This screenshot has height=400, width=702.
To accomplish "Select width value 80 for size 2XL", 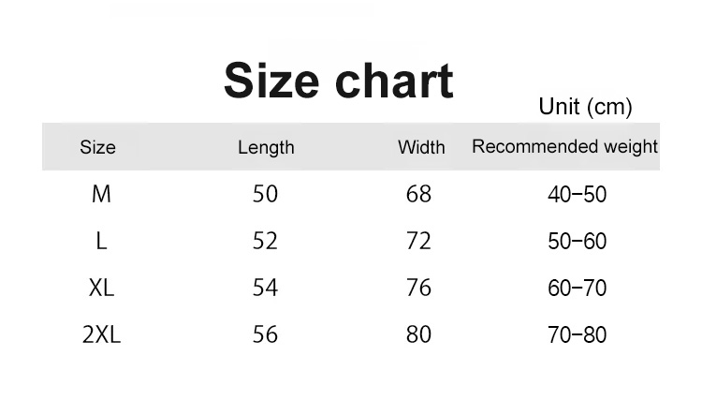I will click(x=418, y=334).
